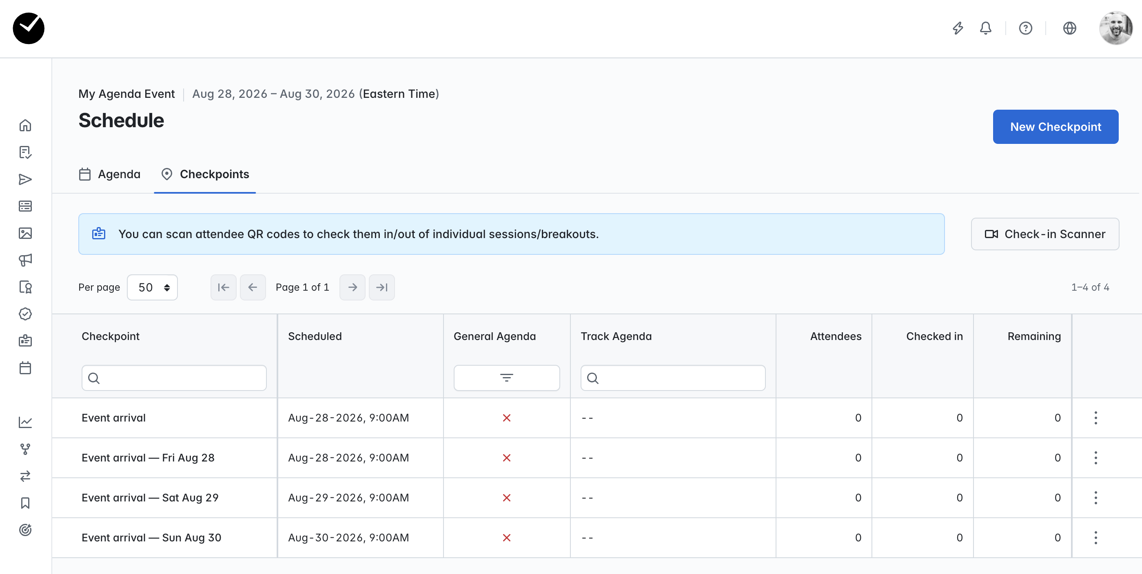The width and height of the screenshot is (1142, 574).
Task: Open the General Agenda filter
Action: (506, 378)
